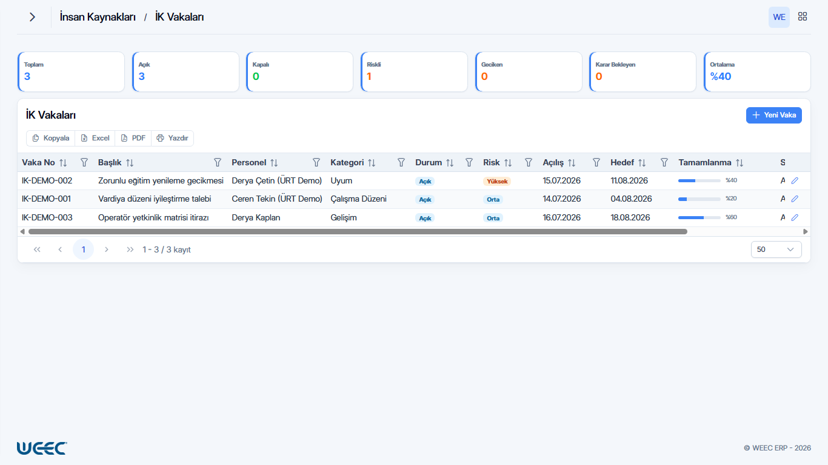Click the table's scroll left arrow
The width and height of the screenshot is (828, 465).
22,231
